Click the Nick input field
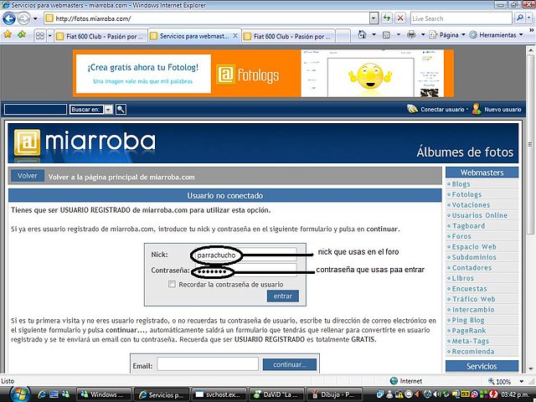The width and height of the screenshot is (536, 402). click(x=245, y=255)
